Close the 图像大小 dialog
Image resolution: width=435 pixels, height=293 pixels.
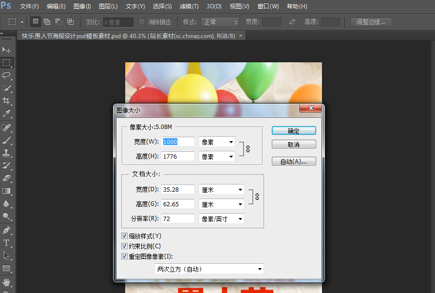pyautogui.click(x=311, y=108)
